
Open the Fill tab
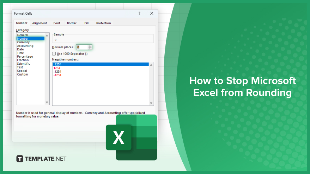[x=86, y=23]
